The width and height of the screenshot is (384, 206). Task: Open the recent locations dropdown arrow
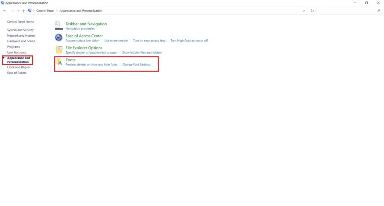(18, 11)
